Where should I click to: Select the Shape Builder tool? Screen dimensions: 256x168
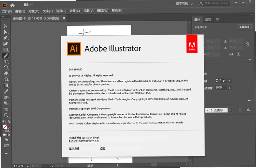pyautogui.click(x=6, y=79)
